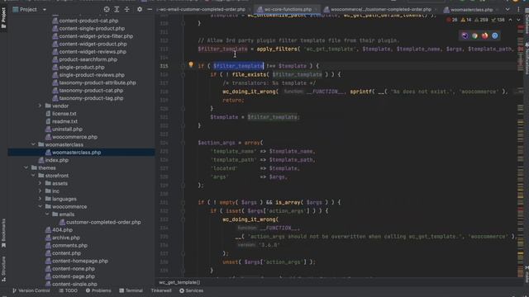
Task: Click typo count 136 indicator
Action: tap(498, 20)
